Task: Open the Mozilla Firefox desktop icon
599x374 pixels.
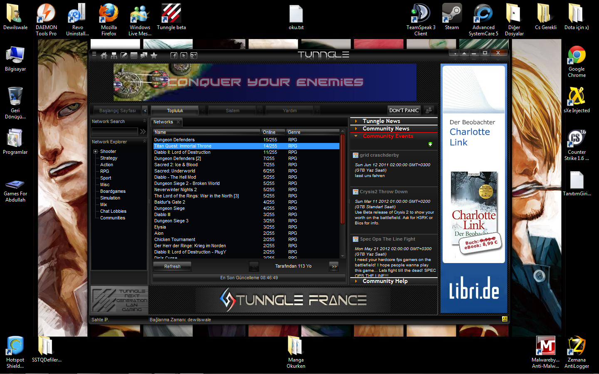Action: pos(109,19)
